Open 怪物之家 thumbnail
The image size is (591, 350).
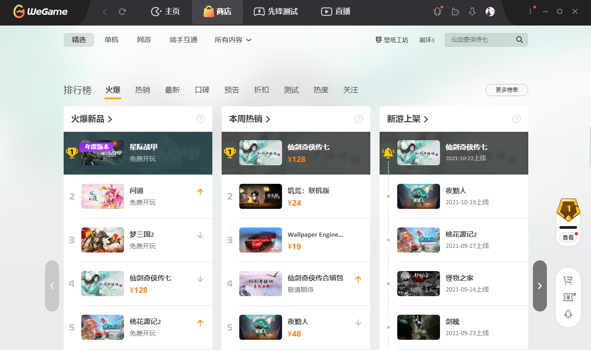point(419,284)
